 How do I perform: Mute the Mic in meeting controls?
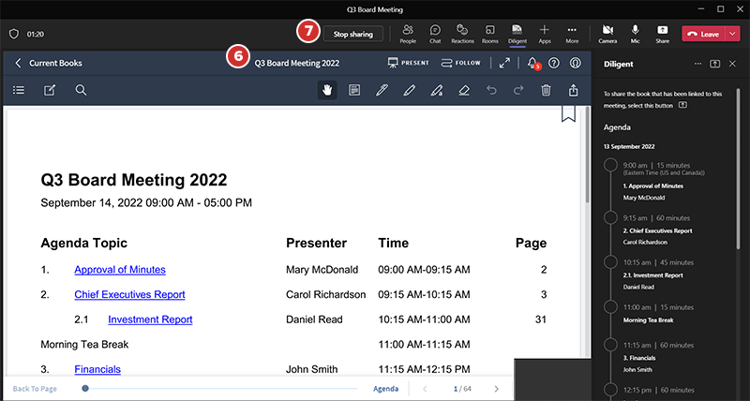(636, 33)
